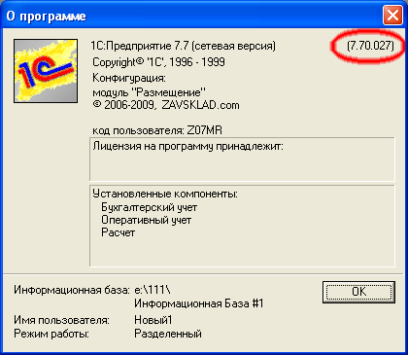
Task: Click the Copyright 1C 1996-1999 line
Action: tap(158, 62)
